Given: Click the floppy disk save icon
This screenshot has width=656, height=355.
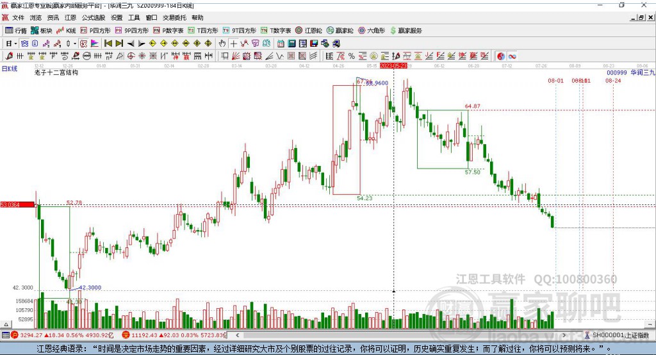Looking at the screenshot, I should tap(314, 44).
